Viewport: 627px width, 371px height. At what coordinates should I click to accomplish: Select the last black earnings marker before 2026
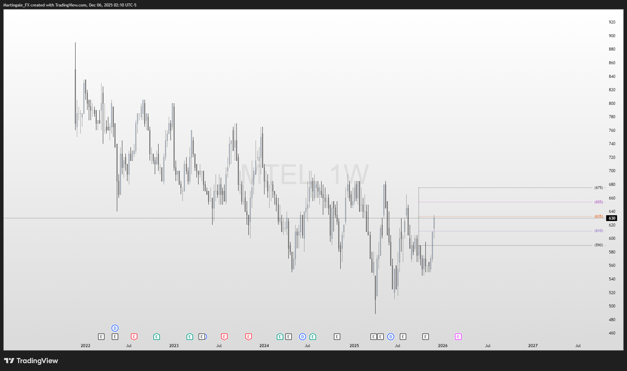[425, 337]
